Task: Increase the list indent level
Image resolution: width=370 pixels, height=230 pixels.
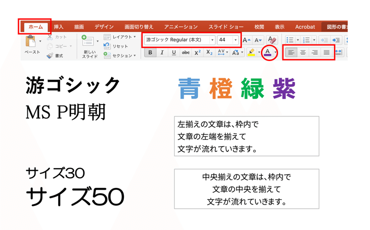Action: 336,40
